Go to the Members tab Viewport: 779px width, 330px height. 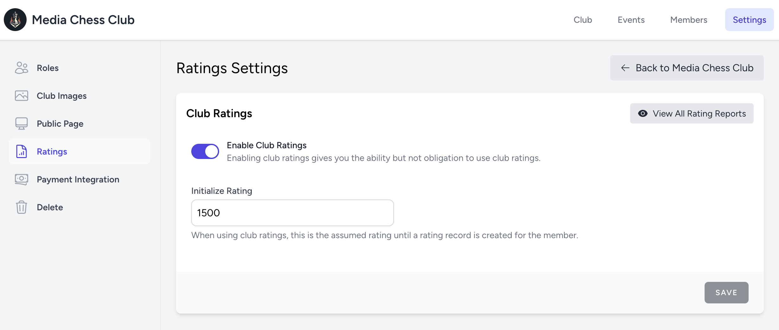[x=689, y=20]
